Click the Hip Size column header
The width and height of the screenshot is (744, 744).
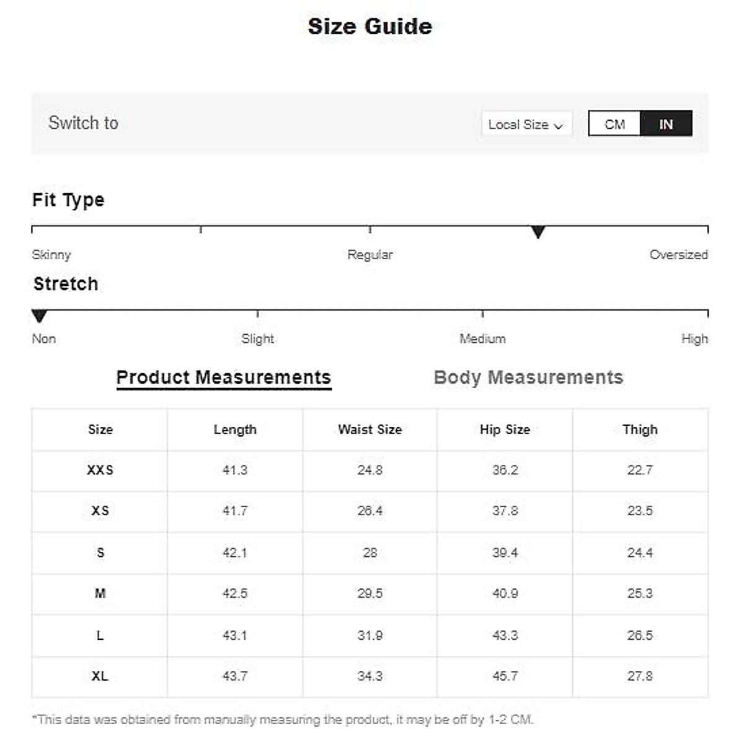tap(505, 430)
